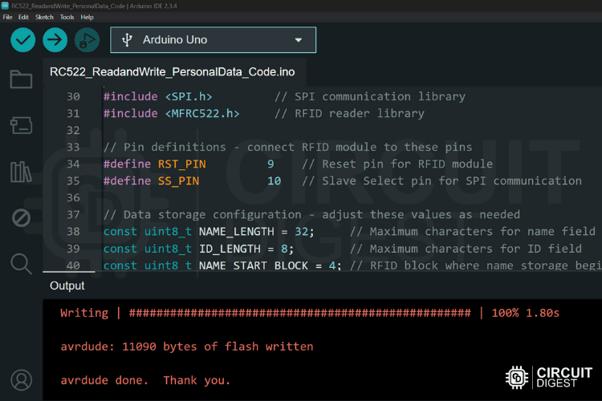Start the Debug button in toolbar
Screen dimensions: 602x401
(x=87, y=39)
